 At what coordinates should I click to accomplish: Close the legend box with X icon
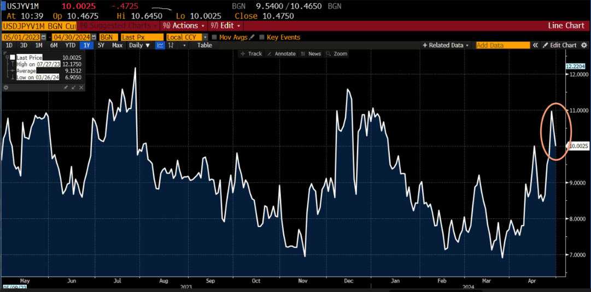(81, 87)
